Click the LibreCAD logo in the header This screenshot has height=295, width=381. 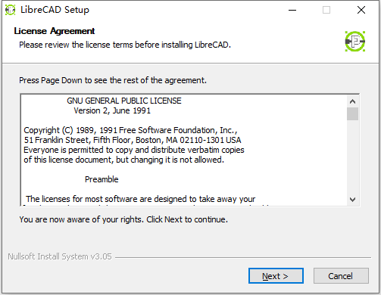tap(355, 42)
